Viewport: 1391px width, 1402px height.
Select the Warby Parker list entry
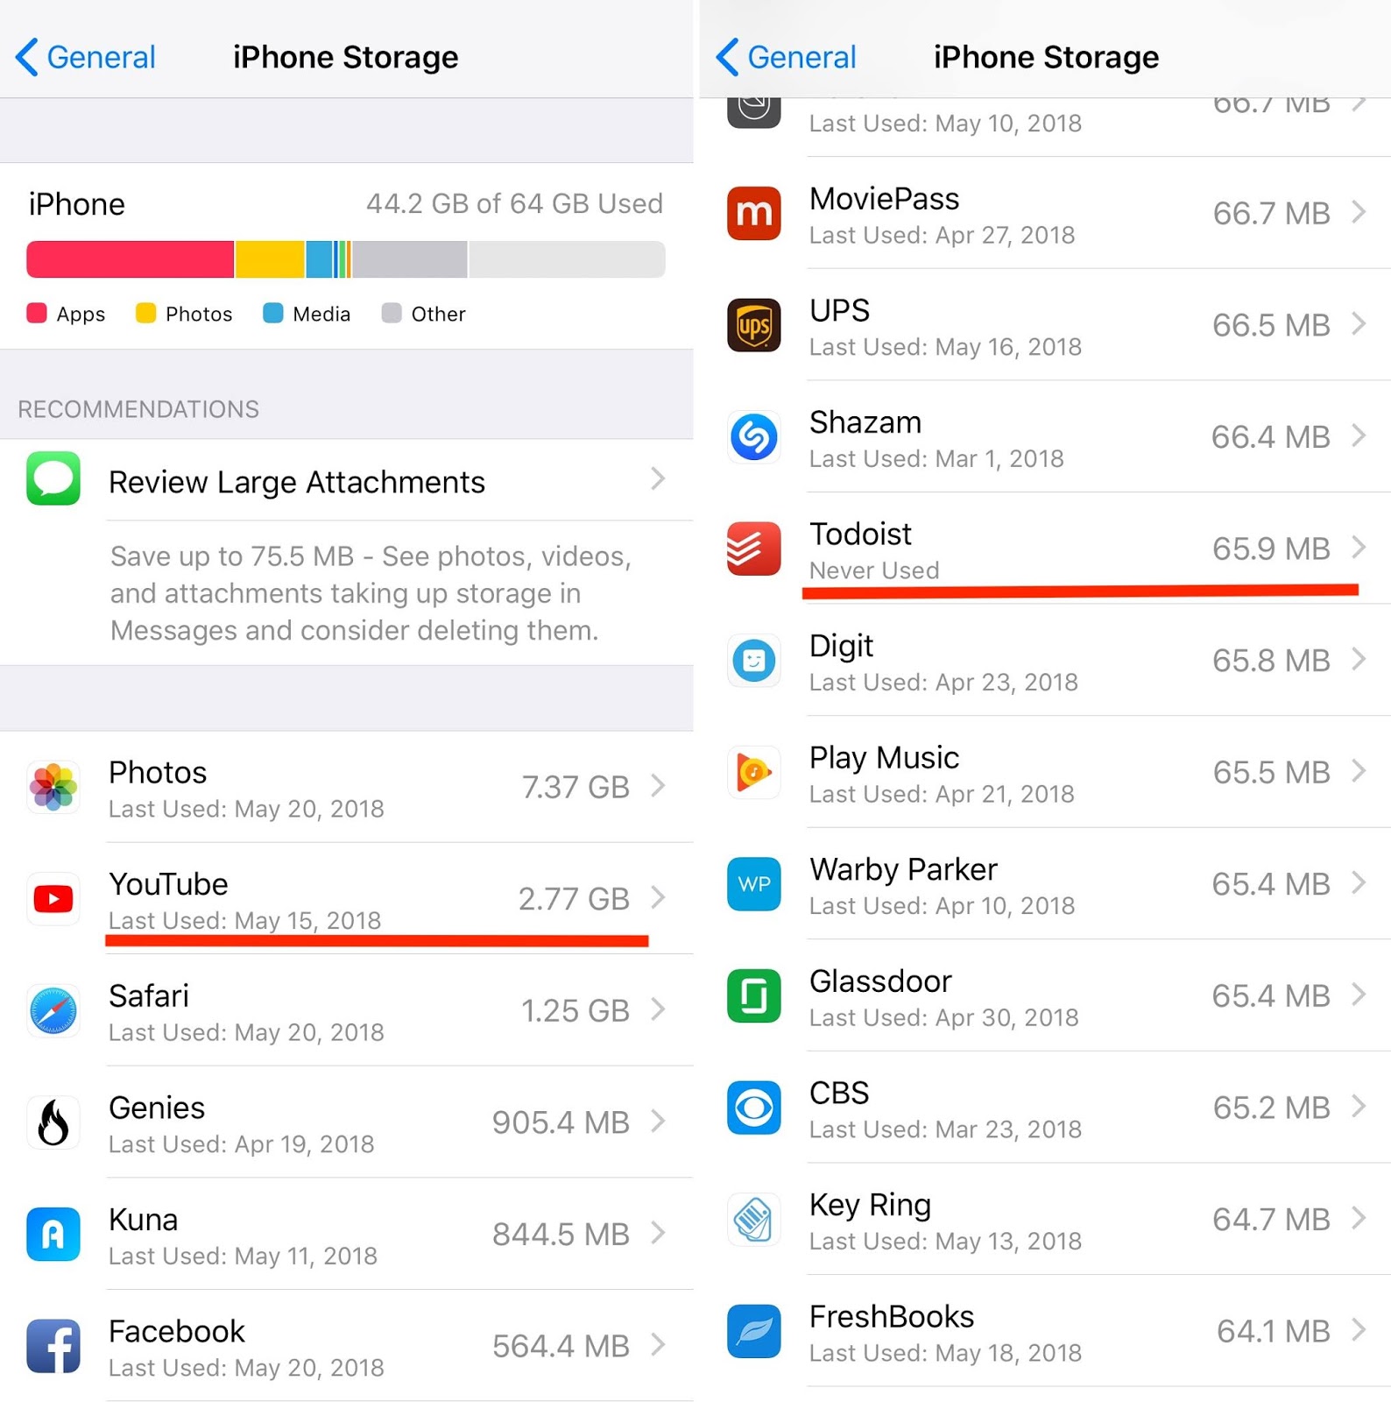[1046, 884]
